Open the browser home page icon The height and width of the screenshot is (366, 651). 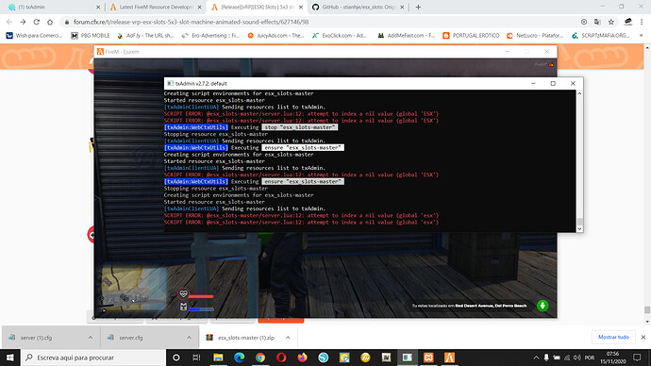click(x=50, y=22)
